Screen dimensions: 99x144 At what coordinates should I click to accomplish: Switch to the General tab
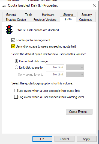click(x=11, y=15)
